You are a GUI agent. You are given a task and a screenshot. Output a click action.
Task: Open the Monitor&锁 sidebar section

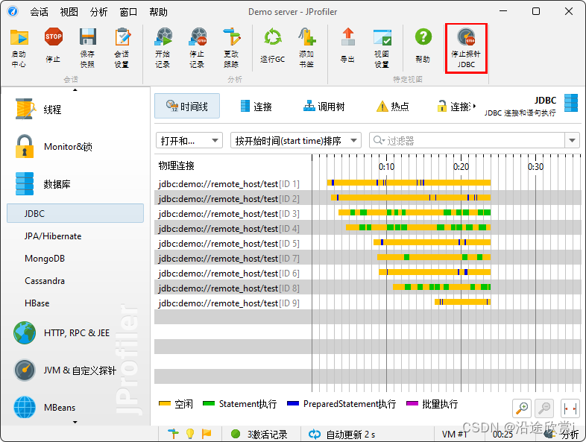pyautogui.click(x=54, y=146)
